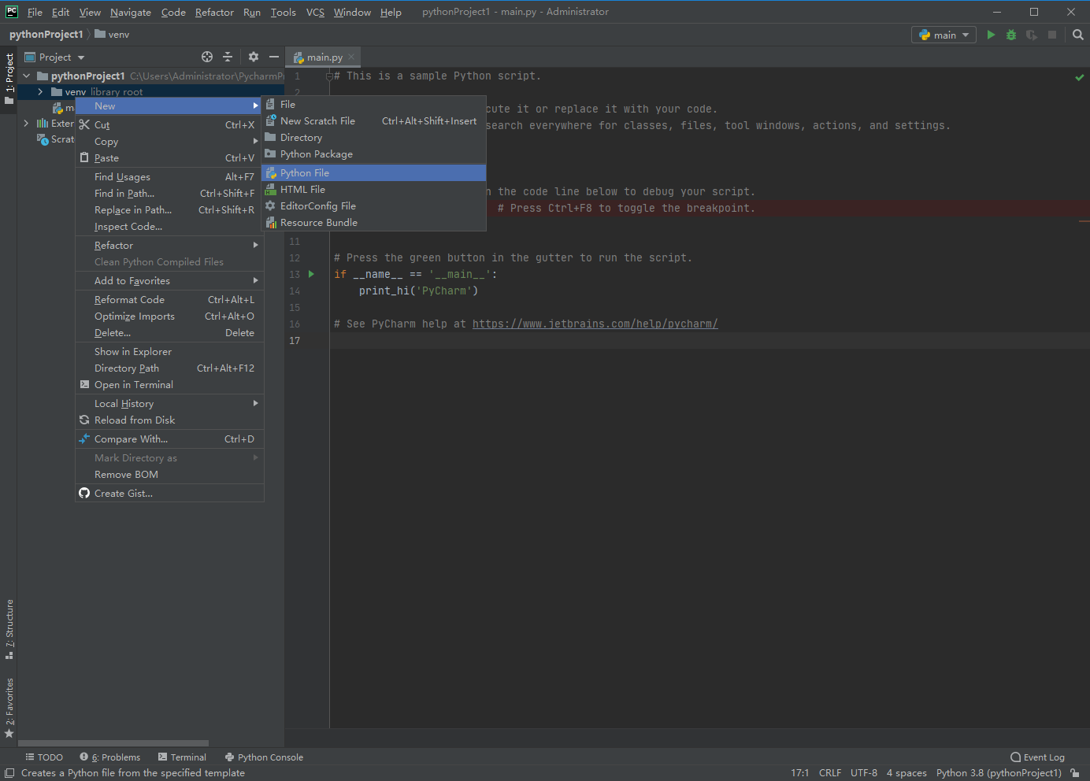Start debugging using the bug icon
Screen dimensions: 1090x781
point(1010,35)
